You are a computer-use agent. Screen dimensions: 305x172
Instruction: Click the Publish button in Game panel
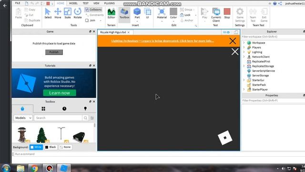(x=54, y=52)
